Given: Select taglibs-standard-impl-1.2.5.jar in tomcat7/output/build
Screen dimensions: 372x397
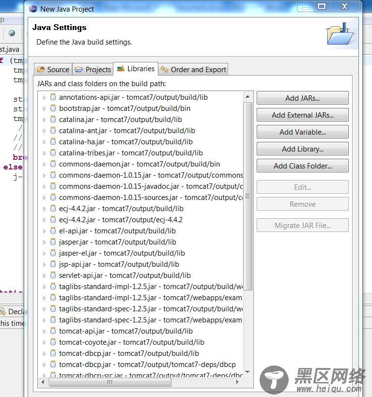Looking at the screenshot, I should (151, 286).
